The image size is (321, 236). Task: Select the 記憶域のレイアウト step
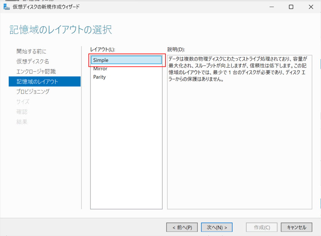45,82
